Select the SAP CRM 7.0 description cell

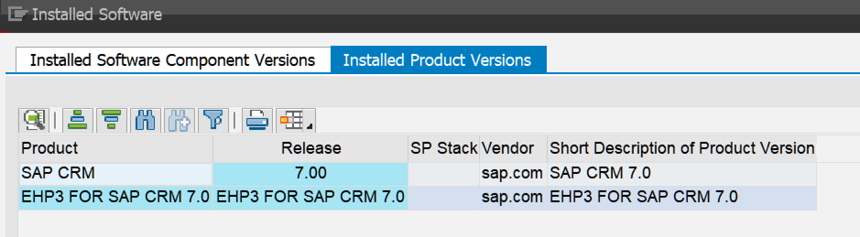pyautogui.click(x=682, y=173)
